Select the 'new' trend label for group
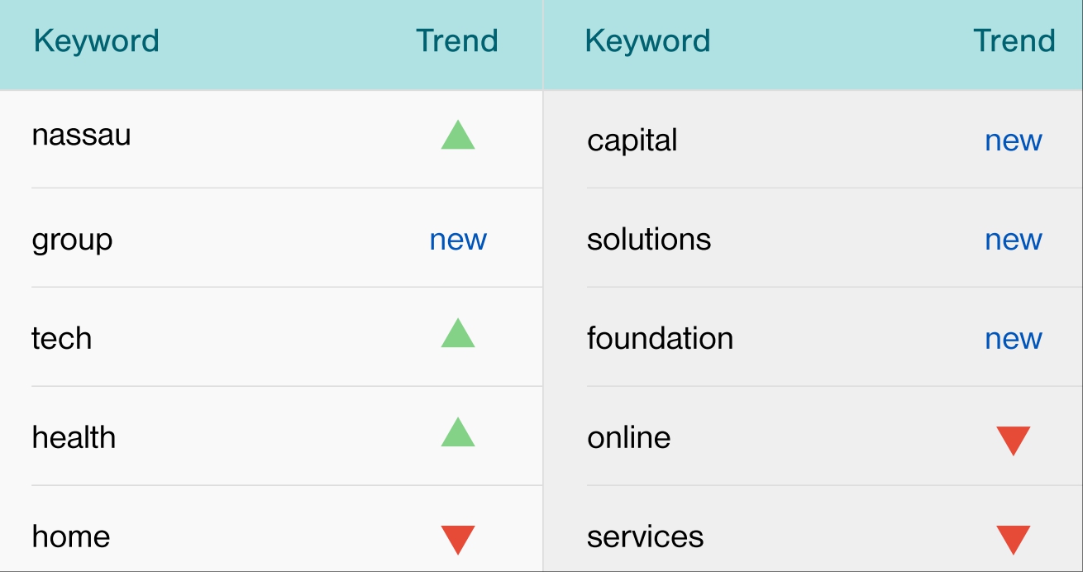This screenshot has width=1083, height=572. coord(458,240)
